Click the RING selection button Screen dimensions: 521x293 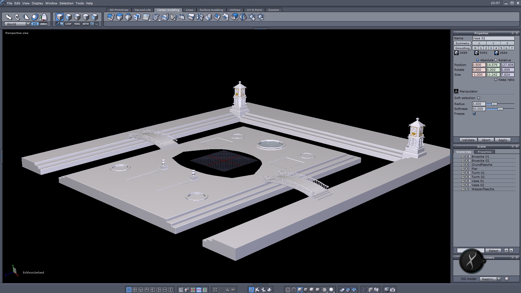[x=77, y=24]
